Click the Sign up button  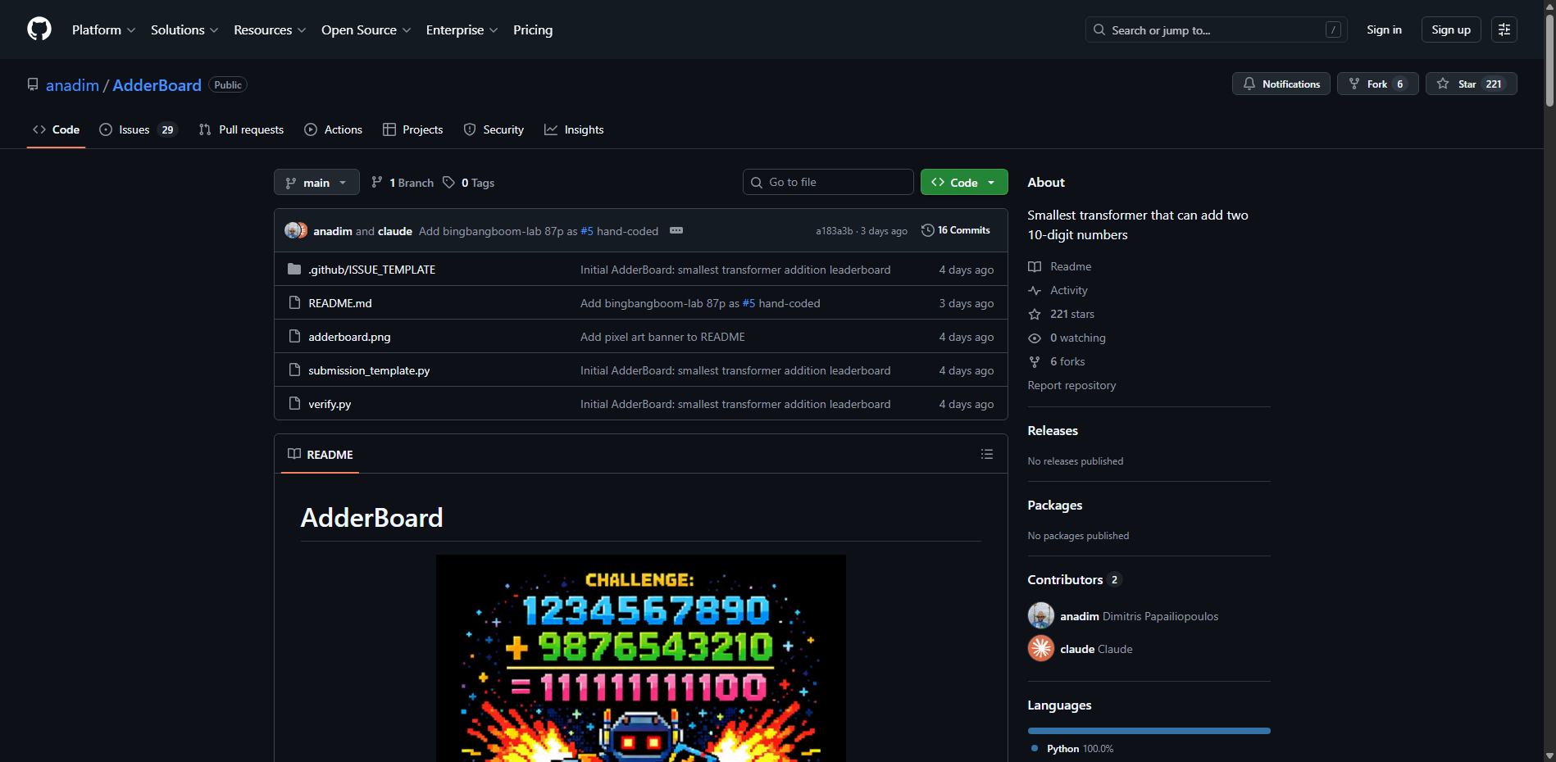pos(1450,29)
